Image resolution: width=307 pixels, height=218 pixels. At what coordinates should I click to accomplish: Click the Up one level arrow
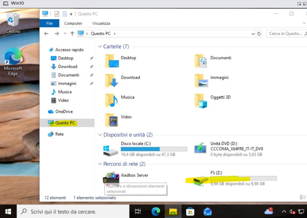click(72, 34)
